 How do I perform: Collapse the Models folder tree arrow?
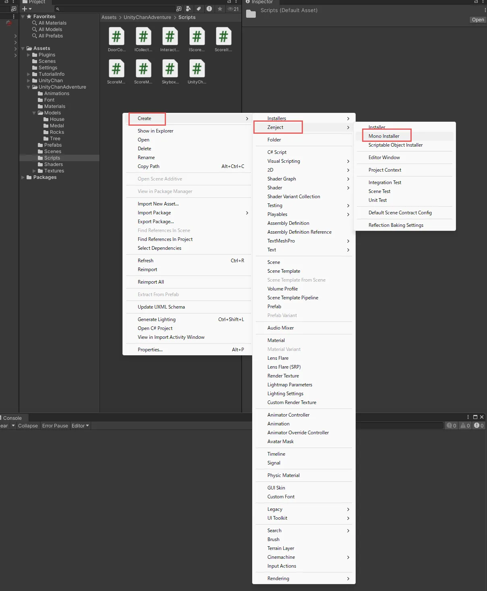34,113
